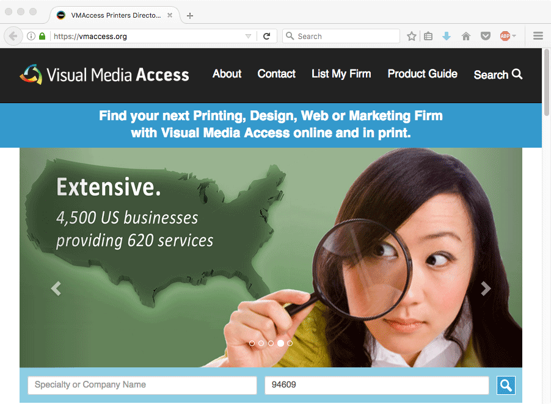Expand the ABP dropdown arrow

[x=514, y=36]
